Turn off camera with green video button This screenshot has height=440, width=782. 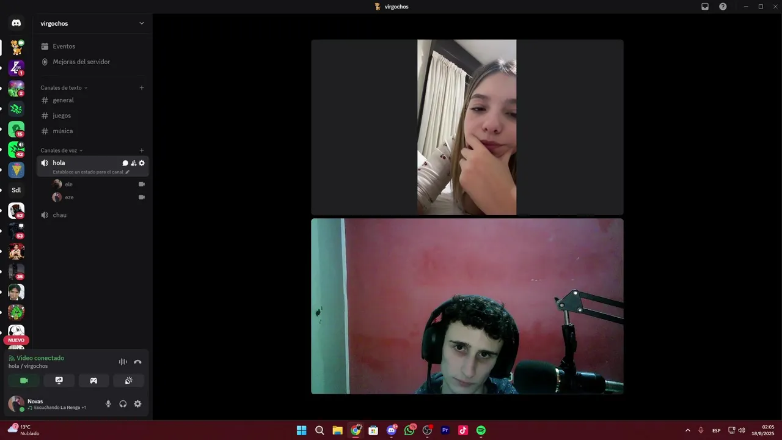point(24,380)
